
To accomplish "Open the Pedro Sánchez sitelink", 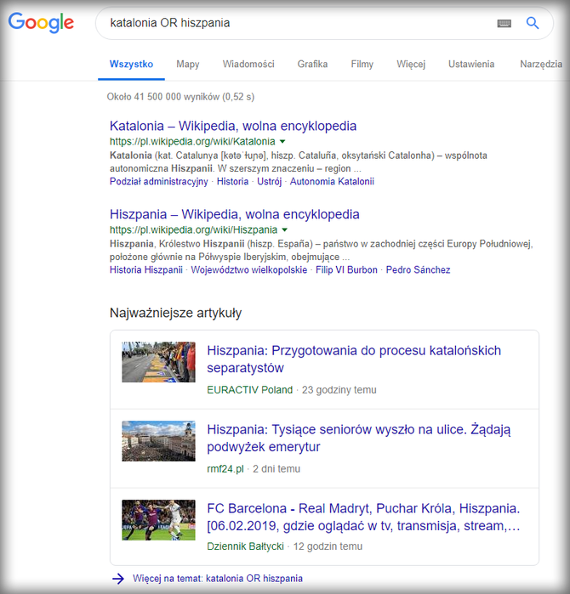I will click(x=418, y=269).
